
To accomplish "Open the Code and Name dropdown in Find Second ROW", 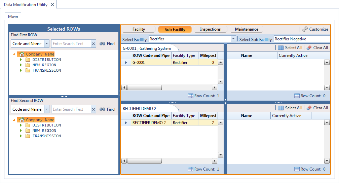I will tap(47, 109).
